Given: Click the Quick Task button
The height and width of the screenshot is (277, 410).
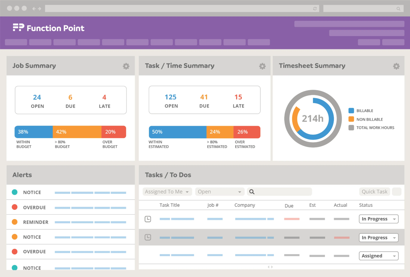Looking at the screenshot, I should pyautogui.click(x=374, y=192).
